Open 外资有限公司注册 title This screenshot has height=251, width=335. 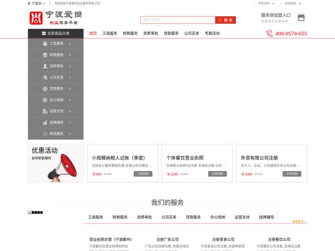(259, 158)
